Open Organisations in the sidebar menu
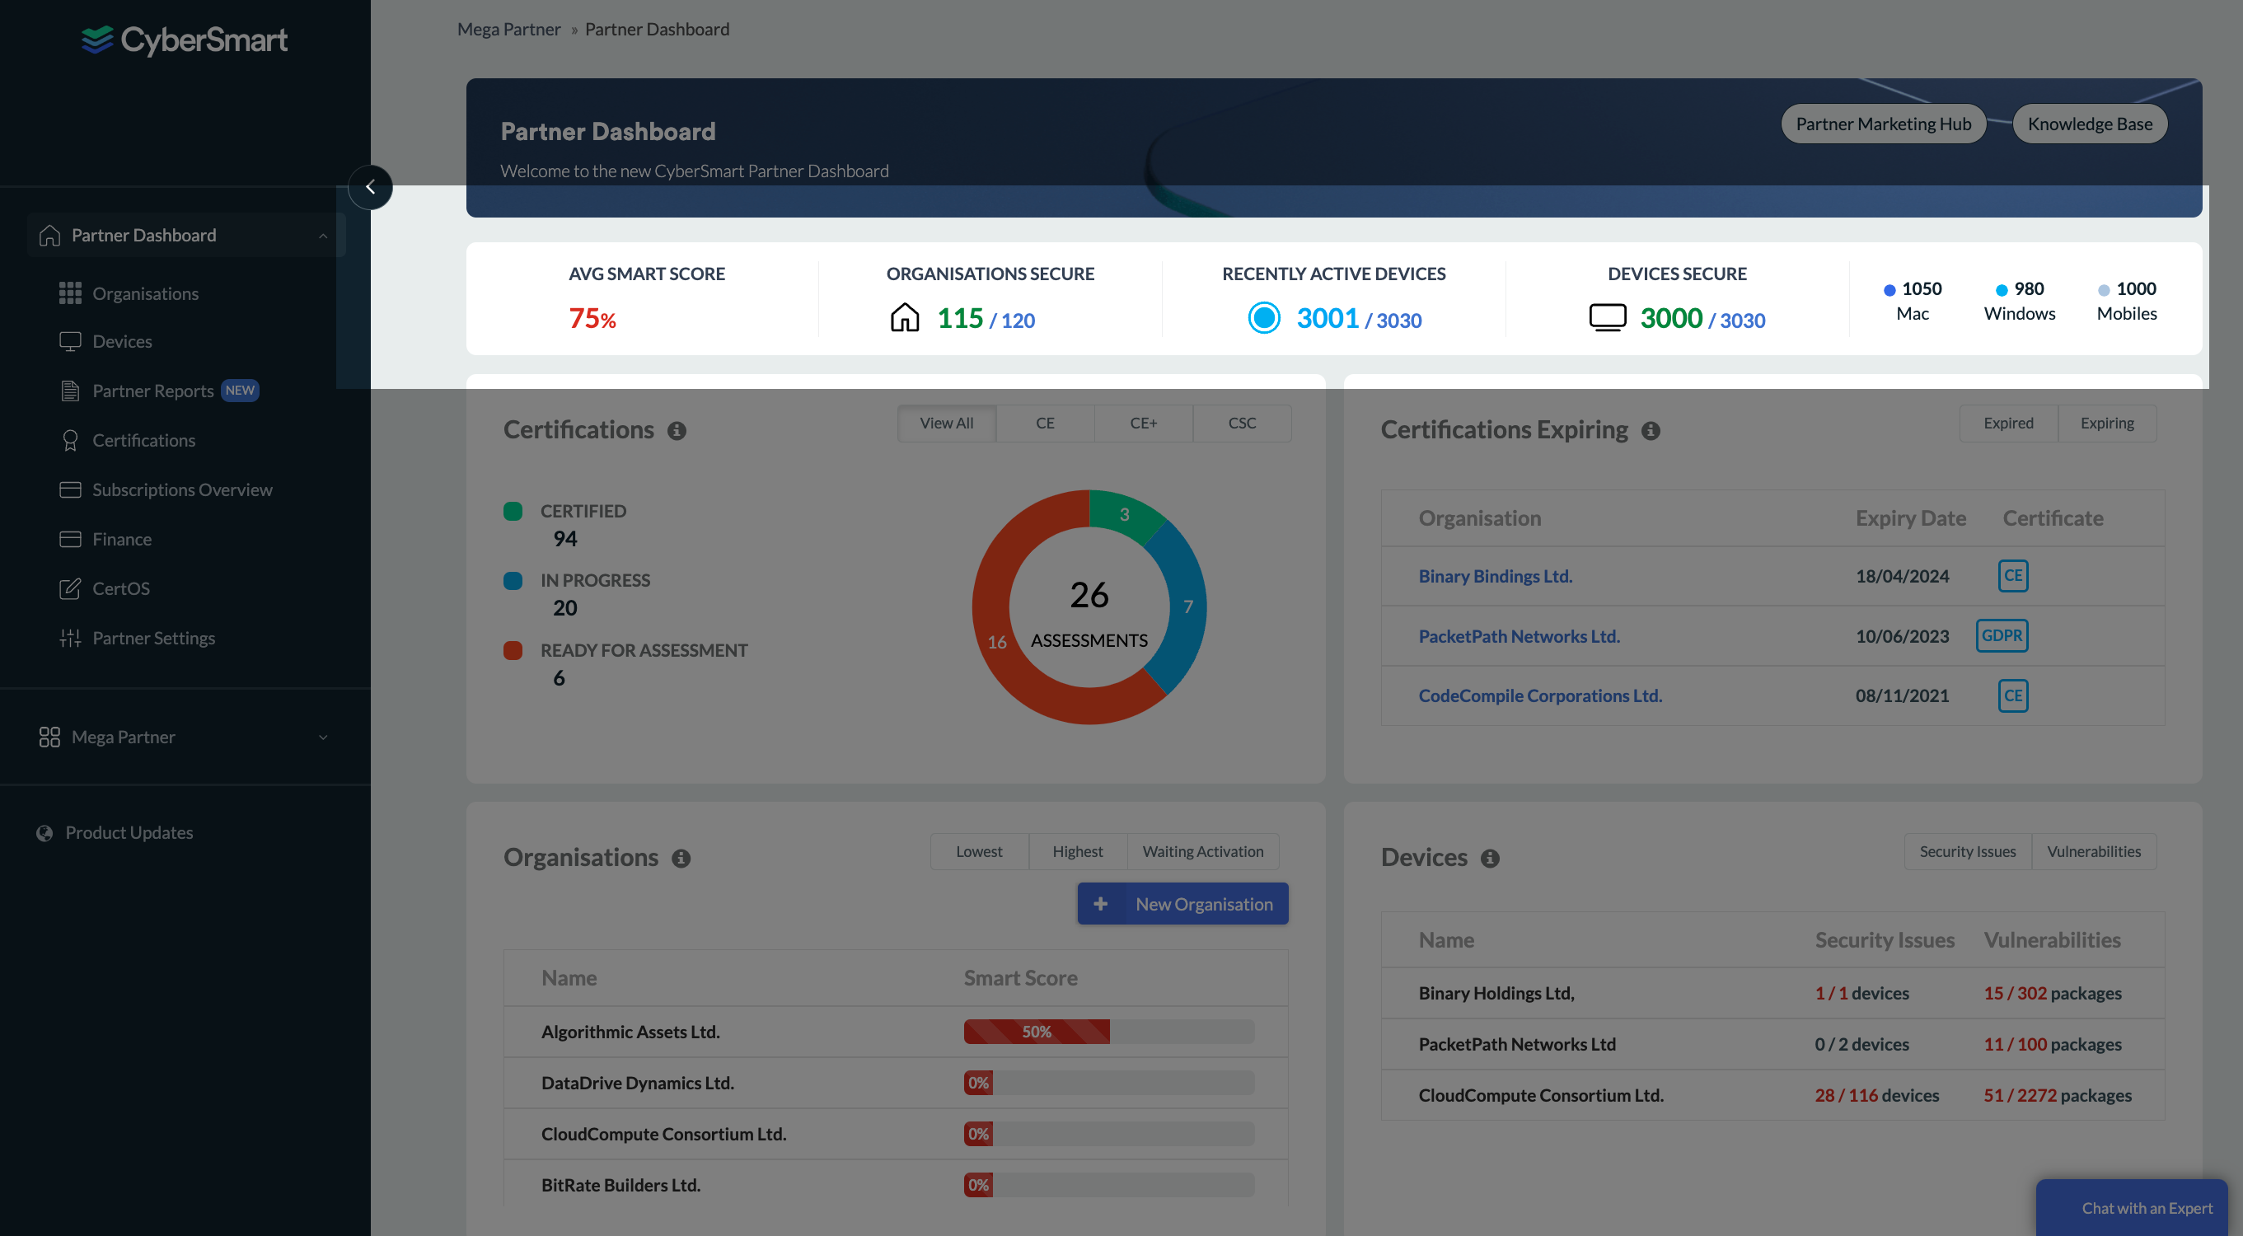The image size is (2243, 1236). [145, 293]
